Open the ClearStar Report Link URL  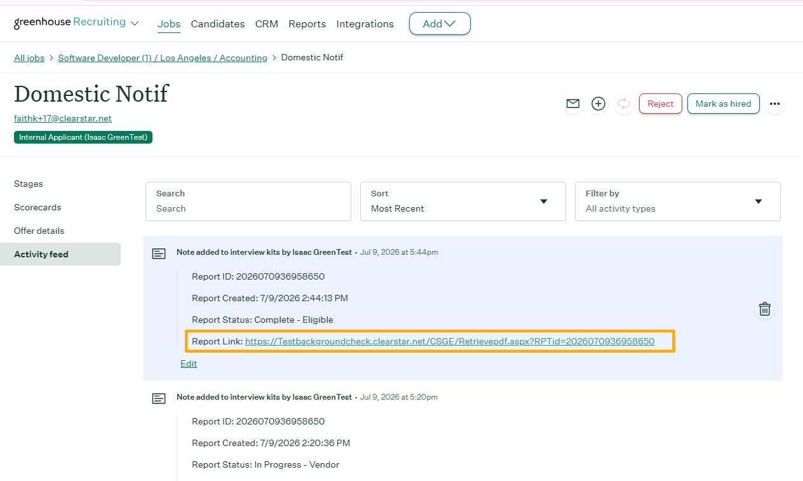450,341
